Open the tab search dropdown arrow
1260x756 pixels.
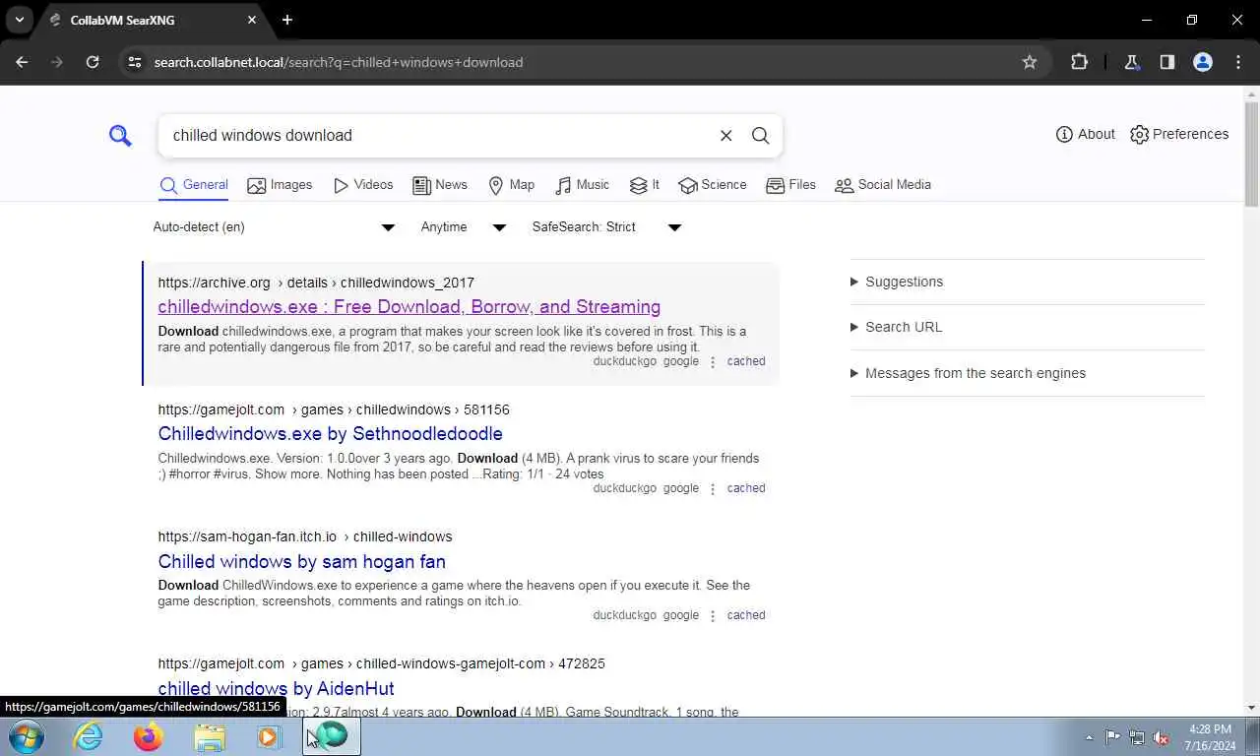[x=19, y=20]
